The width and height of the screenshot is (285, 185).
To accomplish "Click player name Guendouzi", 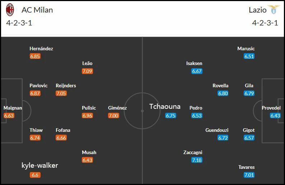I will (x=217, y=130).
